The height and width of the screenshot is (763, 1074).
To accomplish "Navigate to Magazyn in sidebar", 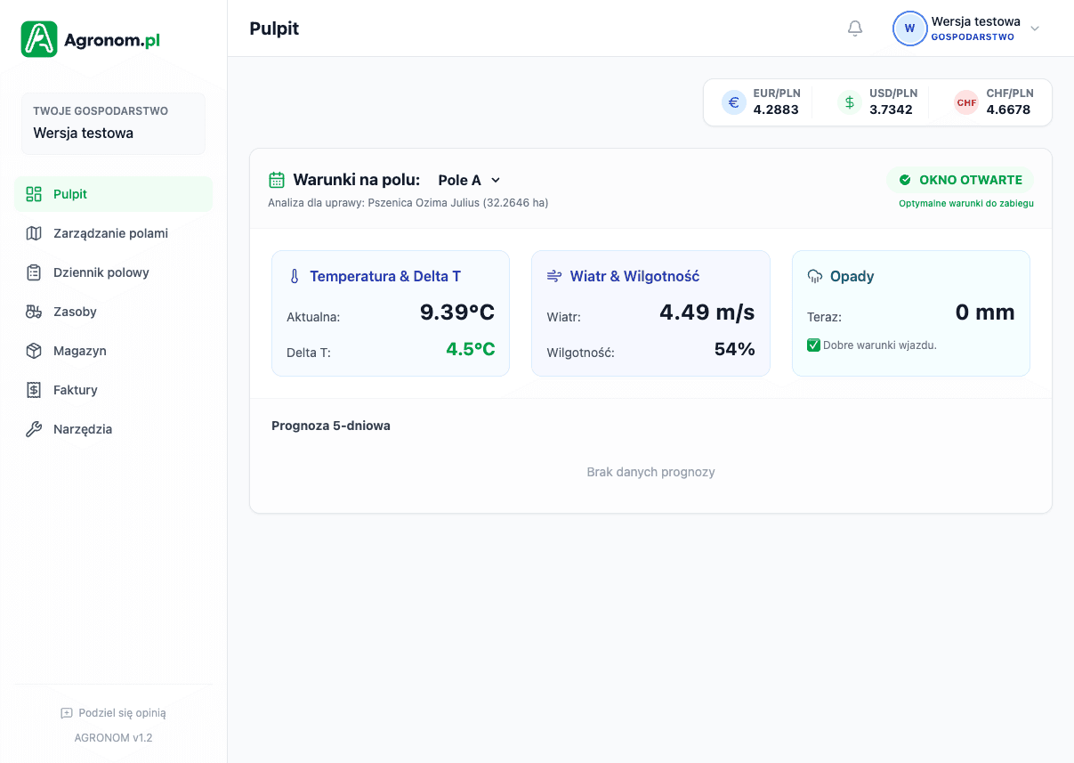I will 79,351.
